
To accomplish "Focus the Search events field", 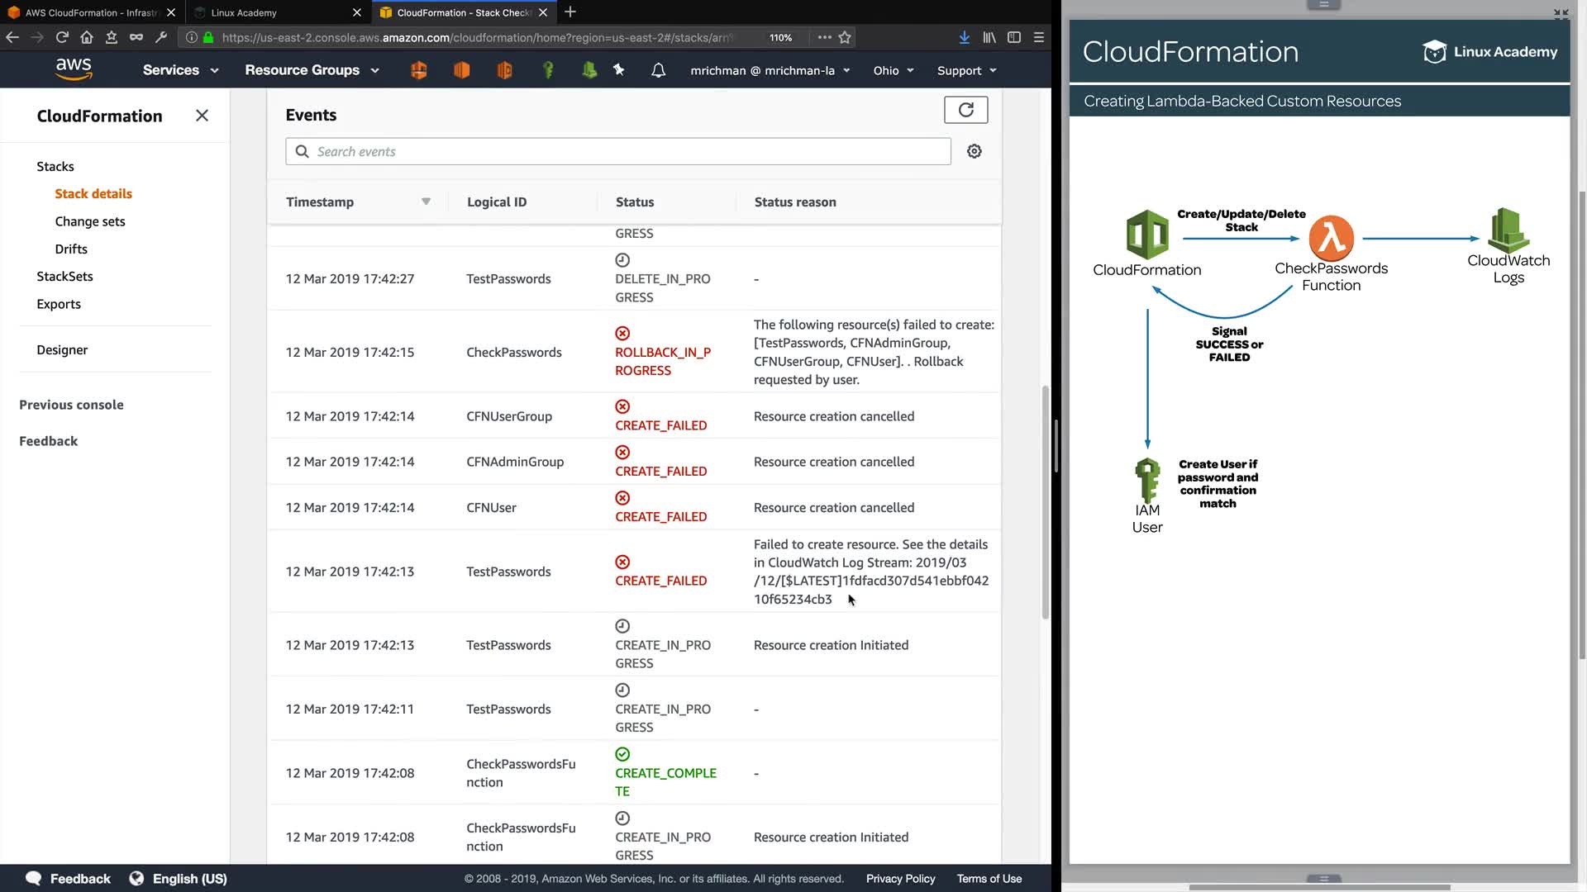I will (628, 151).
